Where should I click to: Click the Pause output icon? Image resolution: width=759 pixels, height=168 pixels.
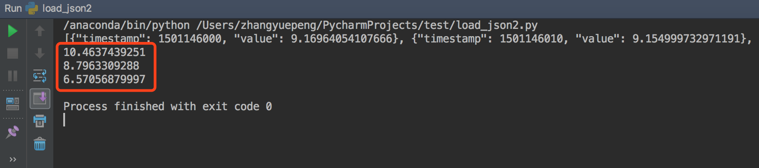(x=13, y=75)
